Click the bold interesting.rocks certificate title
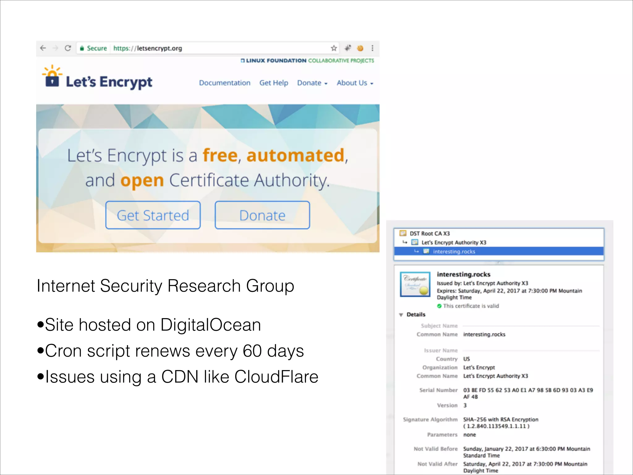Viewport: 633px width, 475px height. tap(464, 274)
